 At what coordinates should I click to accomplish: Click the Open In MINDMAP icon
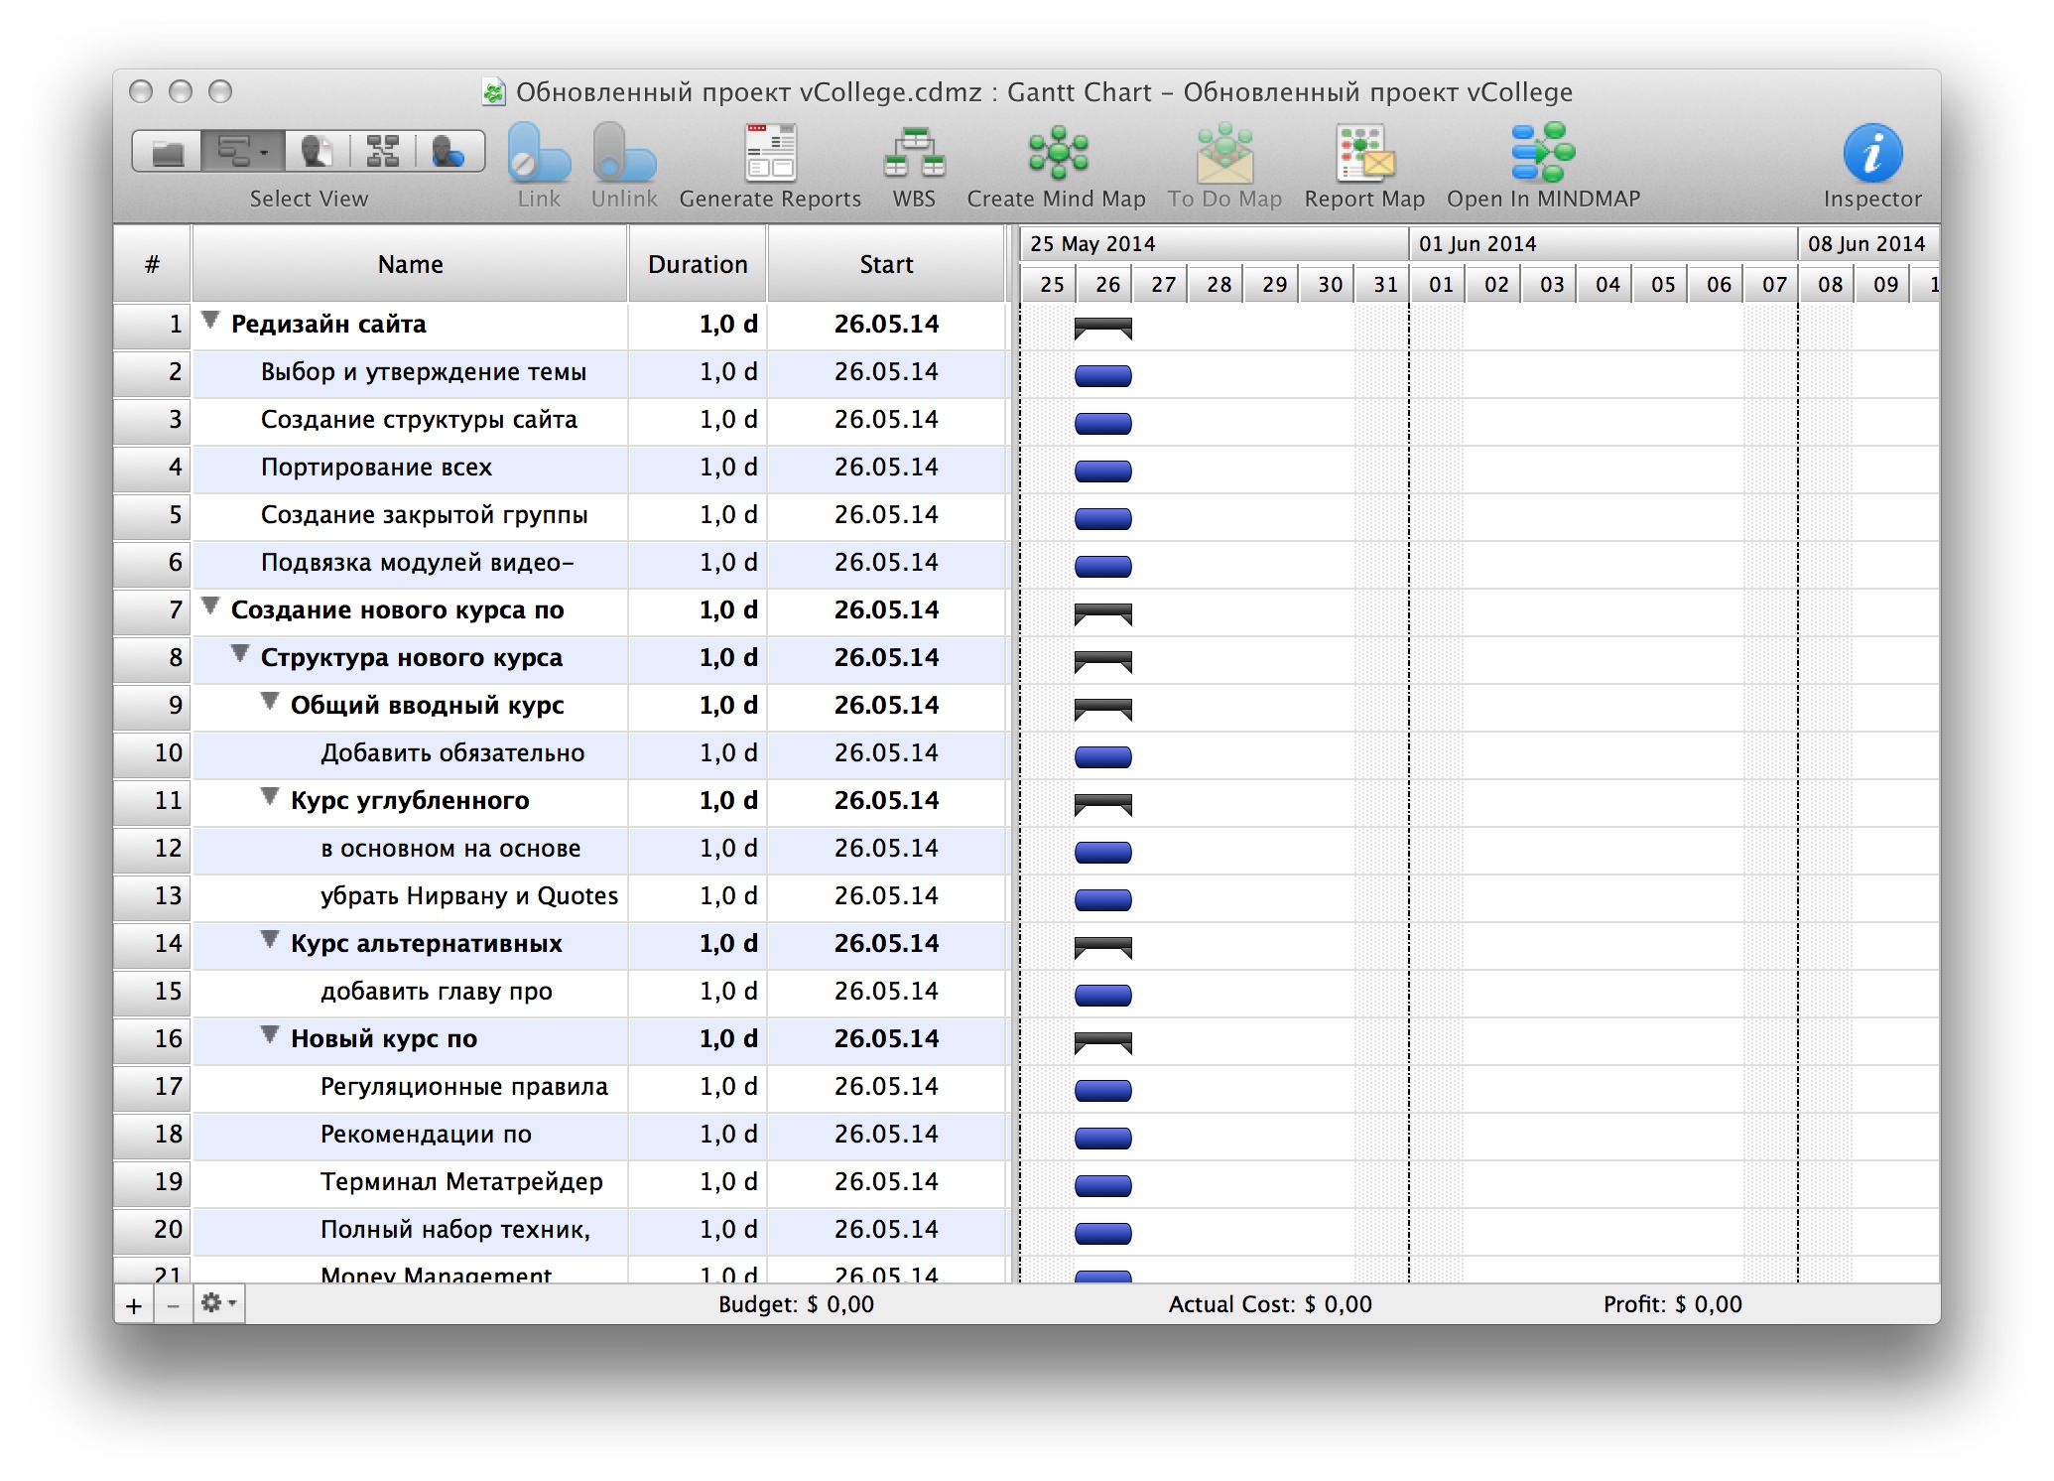point(1542,154)
